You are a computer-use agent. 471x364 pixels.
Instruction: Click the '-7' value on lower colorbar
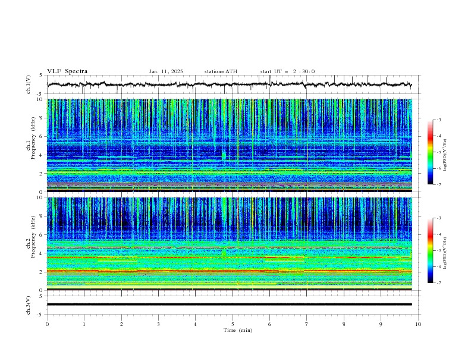438,283
